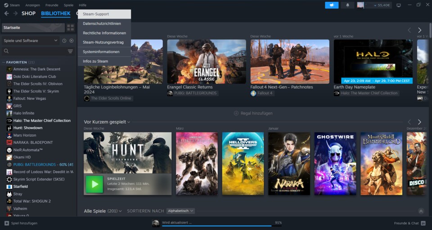Next arrow in recently played shelf
Image resolution: width=432 pixels, height=230 pixels.
pos(419,122)
